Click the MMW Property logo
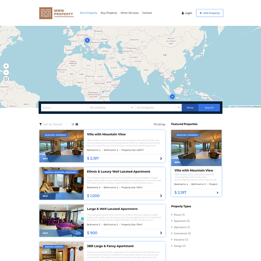Image resolution: width=261 pixels, height=261 pixels. click(x=56, y=13)
